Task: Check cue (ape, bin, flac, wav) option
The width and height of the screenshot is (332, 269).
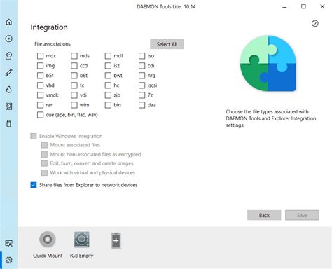Action: [40, 115]
